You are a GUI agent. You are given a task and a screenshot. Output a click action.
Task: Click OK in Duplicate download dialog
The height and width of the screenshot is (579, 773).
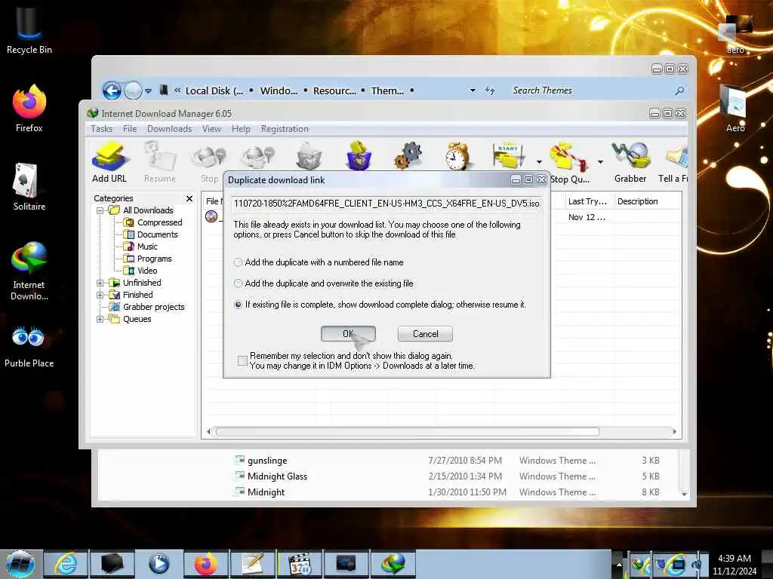pyautogui.click(x=348, y=334)
